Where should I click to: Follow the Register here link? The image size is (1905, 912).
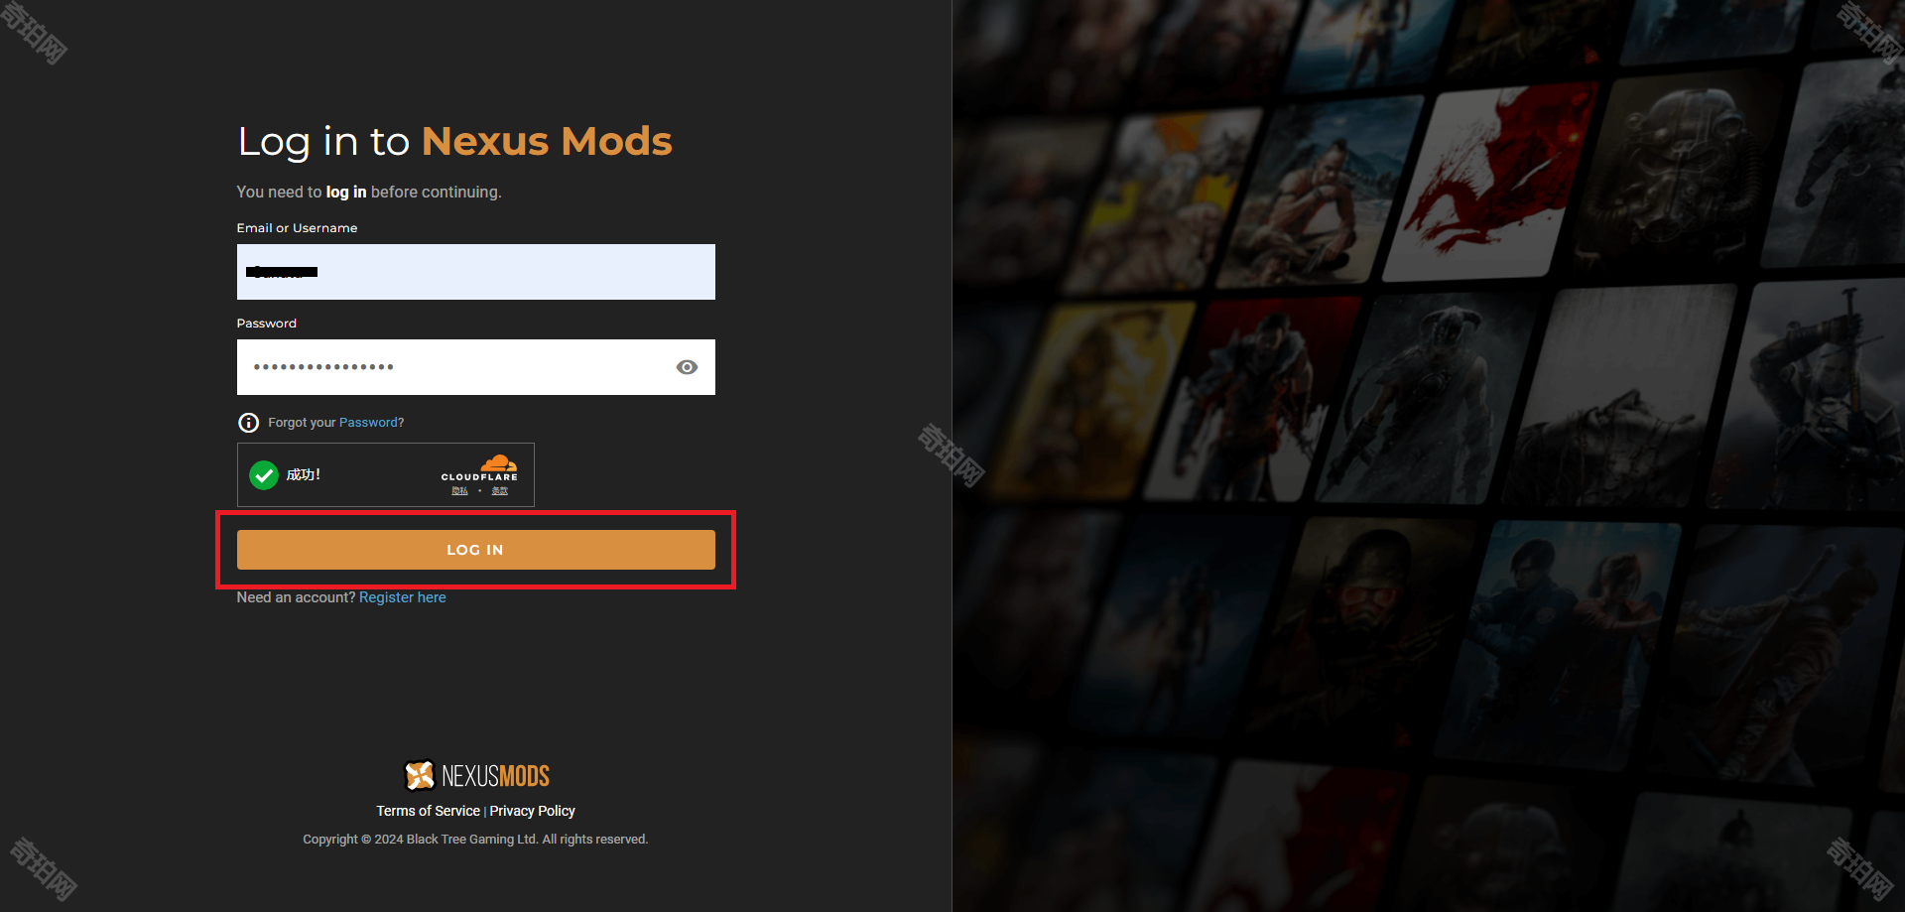403,597
